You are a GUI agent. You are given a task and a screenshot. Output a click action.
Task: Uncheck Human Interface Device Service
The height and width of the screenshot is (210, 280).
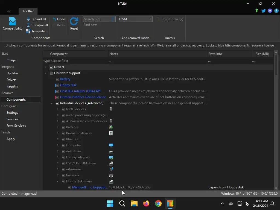click(x=57, y=97)
